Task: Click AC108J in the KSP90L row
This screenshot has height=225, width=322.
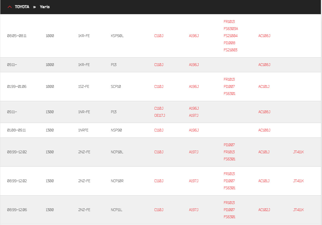Action: (264, 36)
